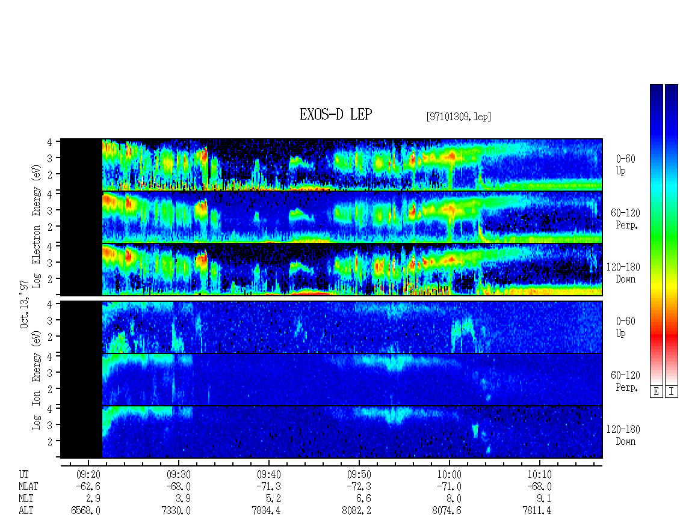Select MLT value 6.6
680x526 pixels.
(x=364, y=499)
